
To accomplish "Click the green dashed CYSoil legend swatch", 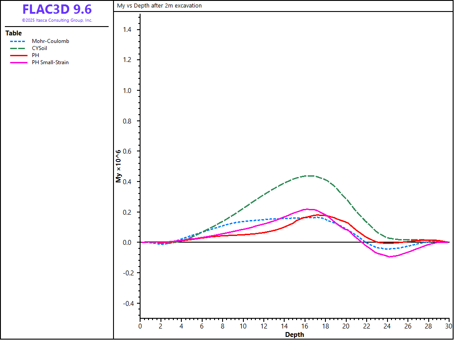I will coord(19,48).
